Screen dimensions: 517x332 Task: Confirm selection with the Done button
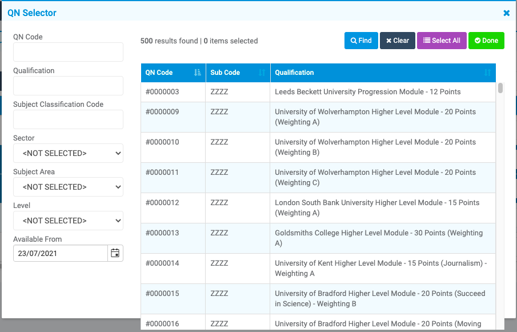[x=486, y=41]
